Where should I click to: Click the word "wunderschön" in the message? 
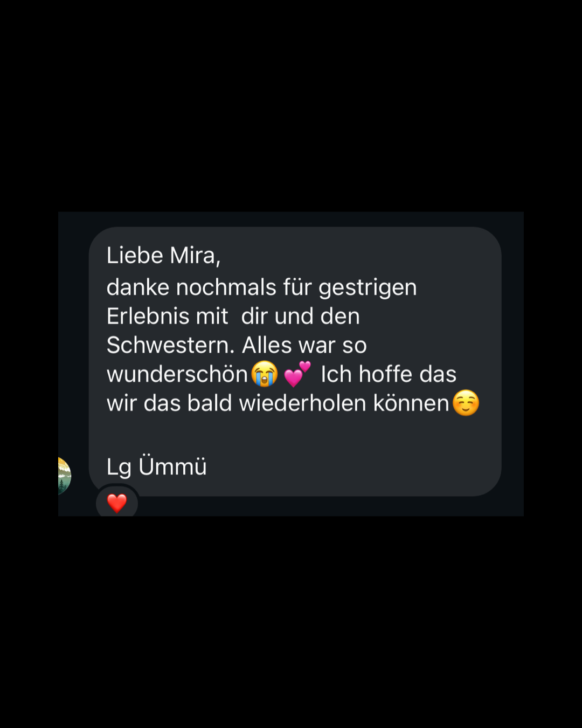(177, 374)
